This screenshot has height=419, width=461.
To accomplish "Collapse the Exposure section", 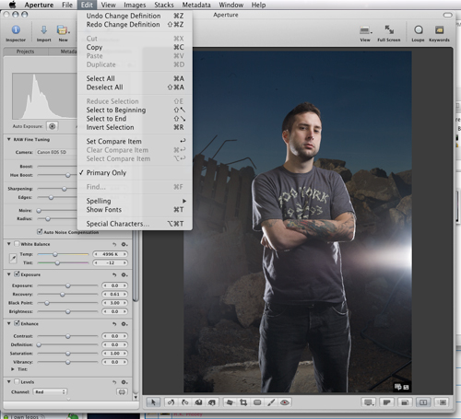I will 9,274.
